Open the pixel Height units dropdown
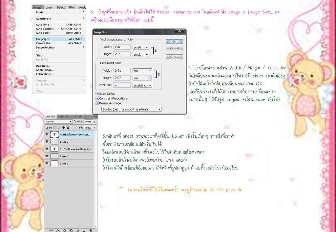The image size is (336, 232). coord(140,54)
